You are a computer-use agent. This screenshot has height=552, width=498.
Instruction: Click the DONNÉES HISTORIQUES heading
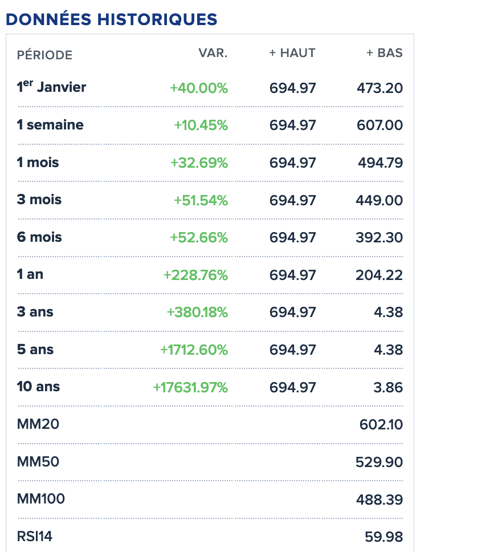tap(112, 19)
